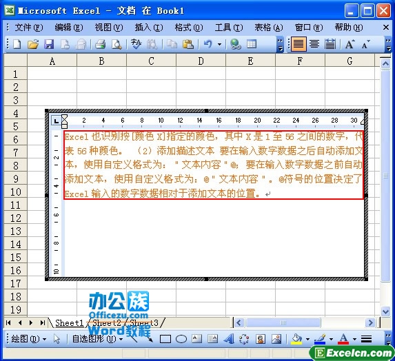This screenshot has width=395, height=361.
Task: Apply red font color A
Action: click(343, 339)
